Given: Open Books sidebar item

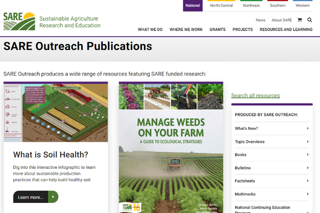Looking at the screenshot, I should [271, 155].
